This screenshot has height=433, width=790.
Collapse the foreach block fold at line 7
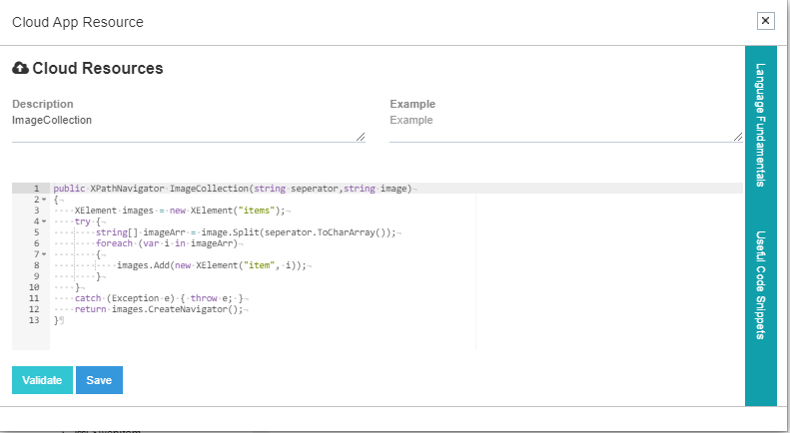click(44, 254)
